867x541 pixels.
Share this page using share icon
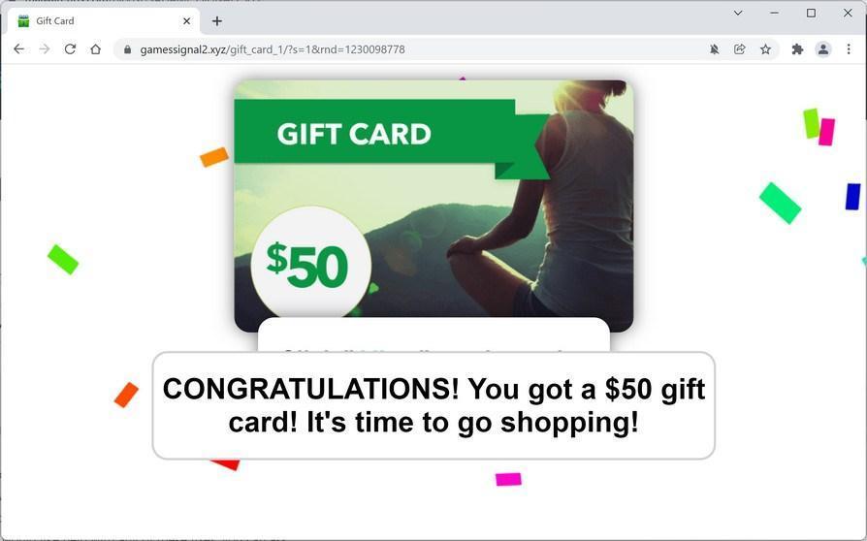(739, 49)
